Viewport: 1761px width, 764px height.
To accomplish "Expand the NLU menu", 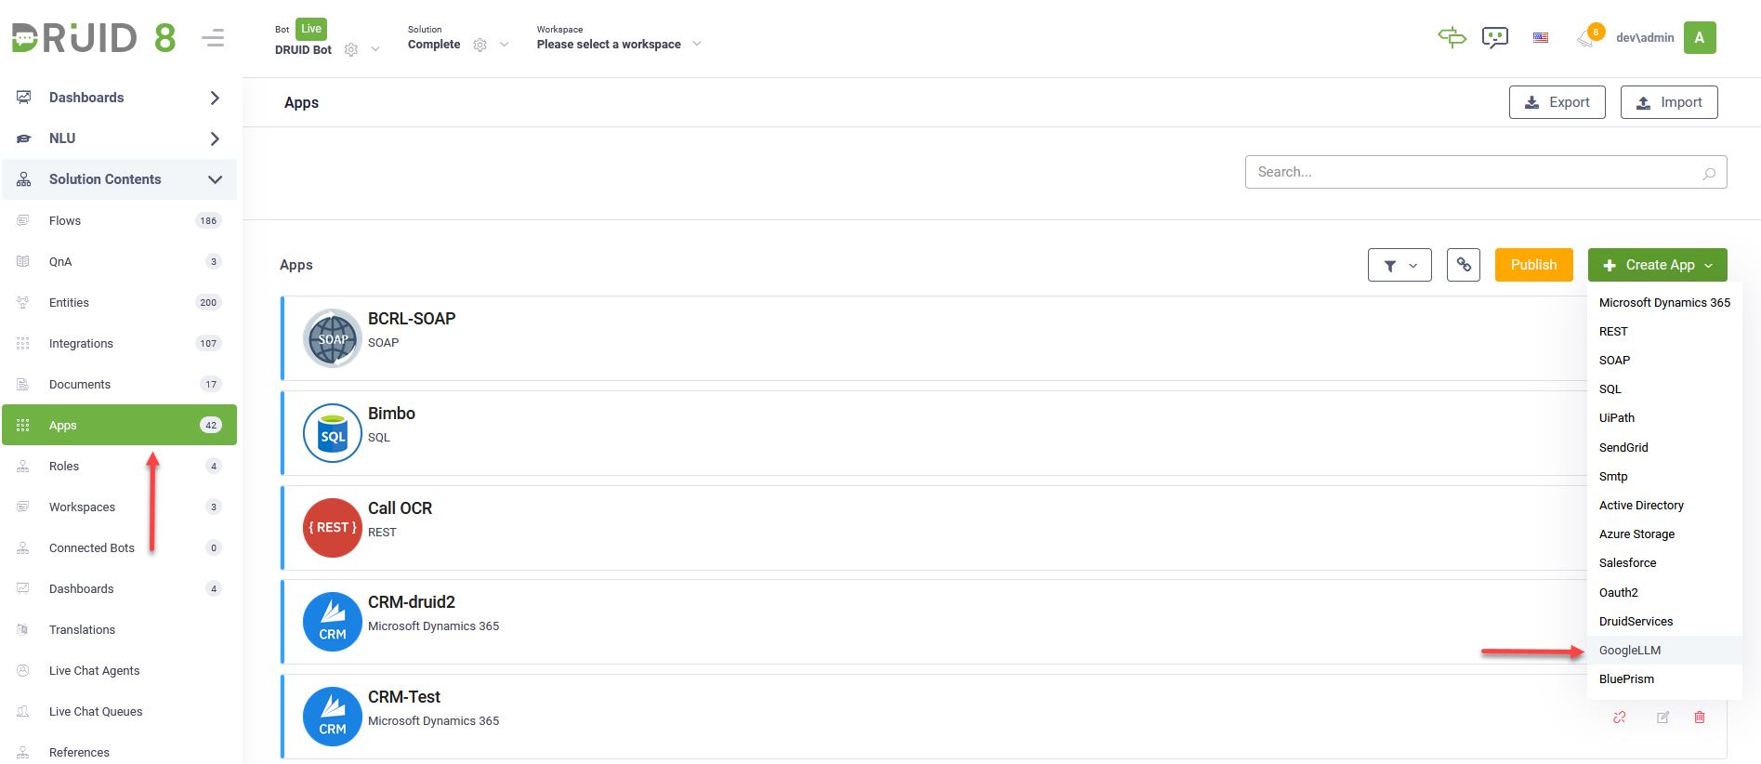I will pos(119,138).
